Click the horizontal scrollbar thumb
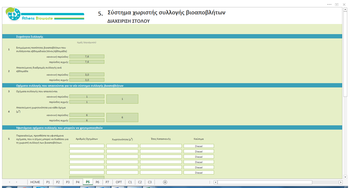This screenshot has width=350, height=188. 265,182
